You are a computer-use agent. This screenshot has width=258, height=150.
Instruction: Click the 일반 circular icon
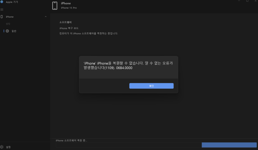pyautogui.click(x=7, y=31)
